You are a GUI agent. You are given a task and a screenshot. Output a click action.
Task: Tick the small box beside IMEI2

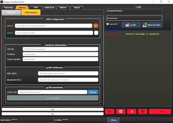pos(96,33)
